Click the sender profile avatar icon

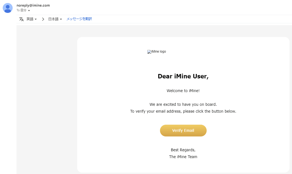[x=8, y=8]
